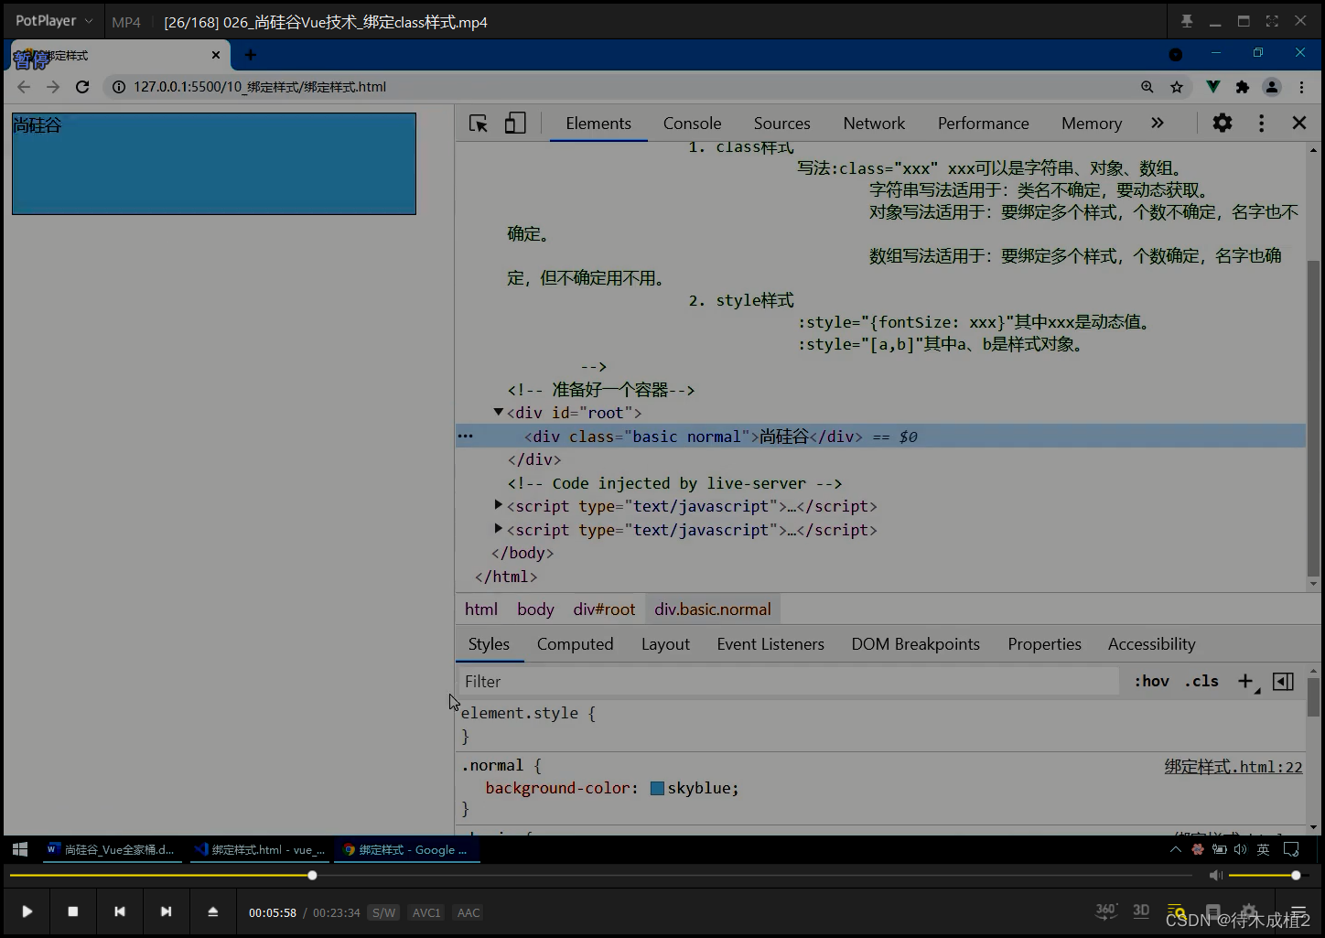The image size is (1325, 938).
Task: Toggle 360 degree video mode
Action: (1106, 911)
